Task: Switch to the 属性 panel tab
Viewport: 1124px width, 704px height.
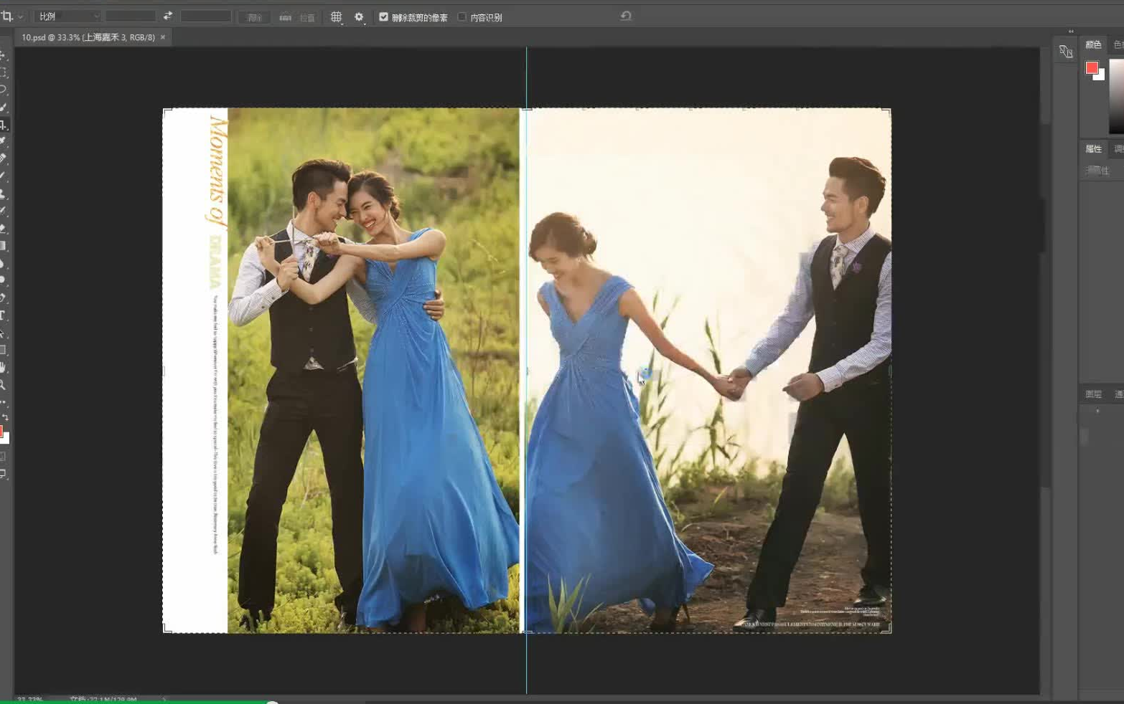Action: point(1093,149)
